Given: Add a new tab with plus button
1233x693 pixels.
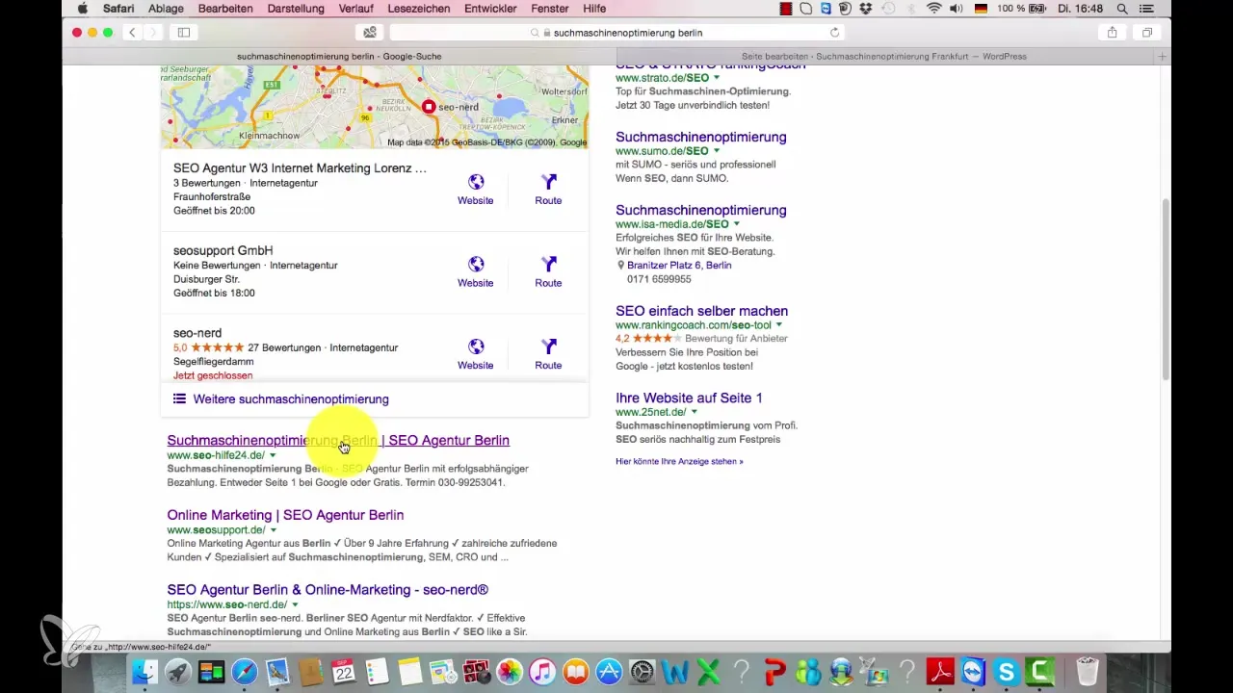Looking at the screenshot, I should (1163, 57).
